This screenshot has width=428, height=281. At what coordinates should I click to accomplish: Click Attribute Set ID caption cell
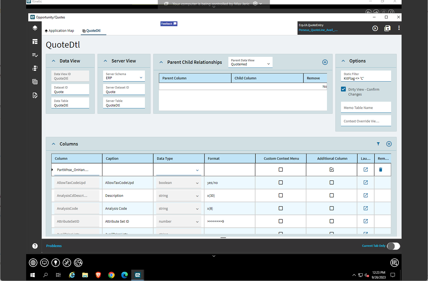[128, 221]
